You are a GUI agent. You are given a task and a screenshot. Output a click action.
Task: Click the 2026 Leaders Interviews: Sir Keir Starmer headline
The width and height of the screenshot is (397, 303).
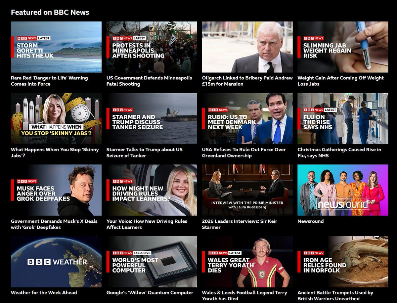[x=240, y=224]
